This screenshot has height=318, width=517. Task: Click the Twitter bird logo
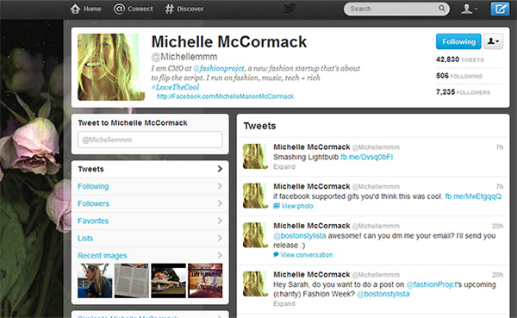[290, 9]
